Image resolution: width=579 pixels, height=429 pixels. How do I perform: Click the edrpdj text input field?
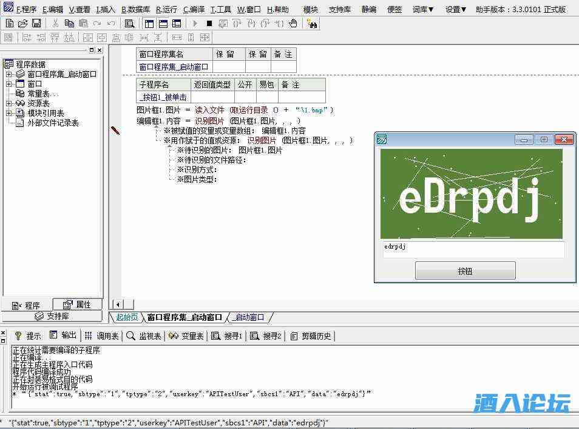click(x=473, y=249)
